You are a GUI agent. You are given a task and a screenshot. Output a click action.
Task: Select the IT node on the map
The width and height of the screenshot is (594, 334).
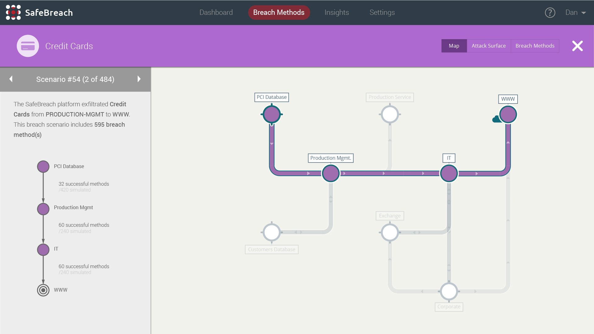(x=449, y=173)
